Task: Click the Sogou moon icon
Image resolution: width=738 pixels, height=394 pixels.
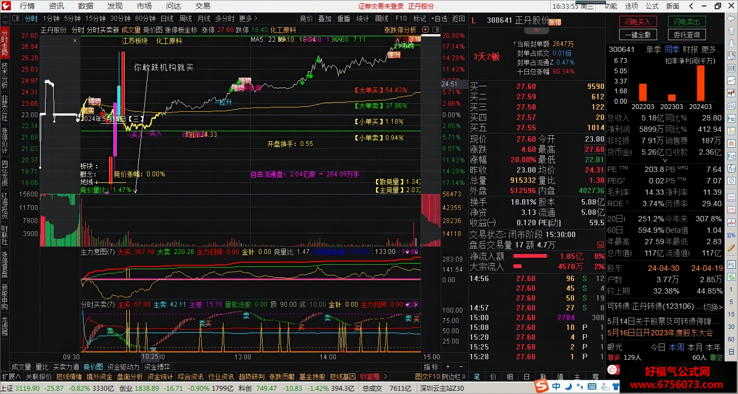Action: click(569, 386)
